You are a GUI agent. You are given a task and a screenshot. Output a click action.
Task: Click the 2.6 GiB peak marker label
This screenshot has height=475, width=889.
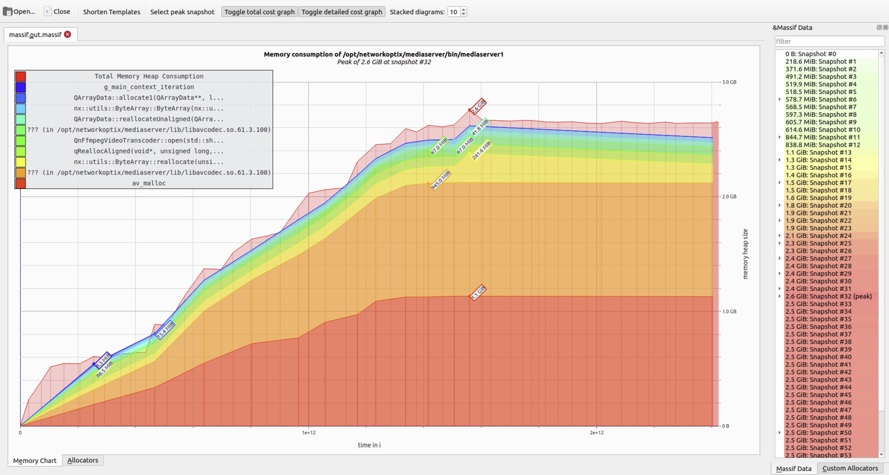point(479,107)
